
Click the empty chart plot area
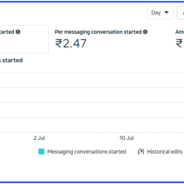click(x=92, y=105)
